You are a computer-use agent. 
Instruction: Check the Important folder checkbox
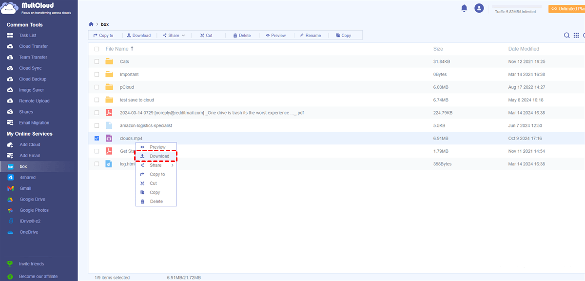point(97,74)
